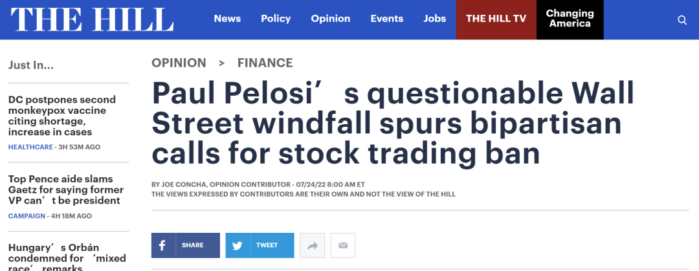The height and width of the screenshot is (271, 699).
Task: Click the search magnifier icon
Action: (682, 20)
